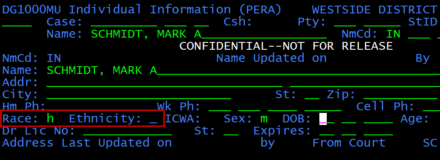
Task: Select the NmCd field value IN at top right
Action: point(393,34)
